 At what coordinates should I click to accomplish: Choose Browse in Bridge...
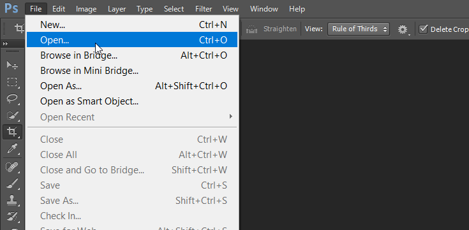tap(132, 55)
